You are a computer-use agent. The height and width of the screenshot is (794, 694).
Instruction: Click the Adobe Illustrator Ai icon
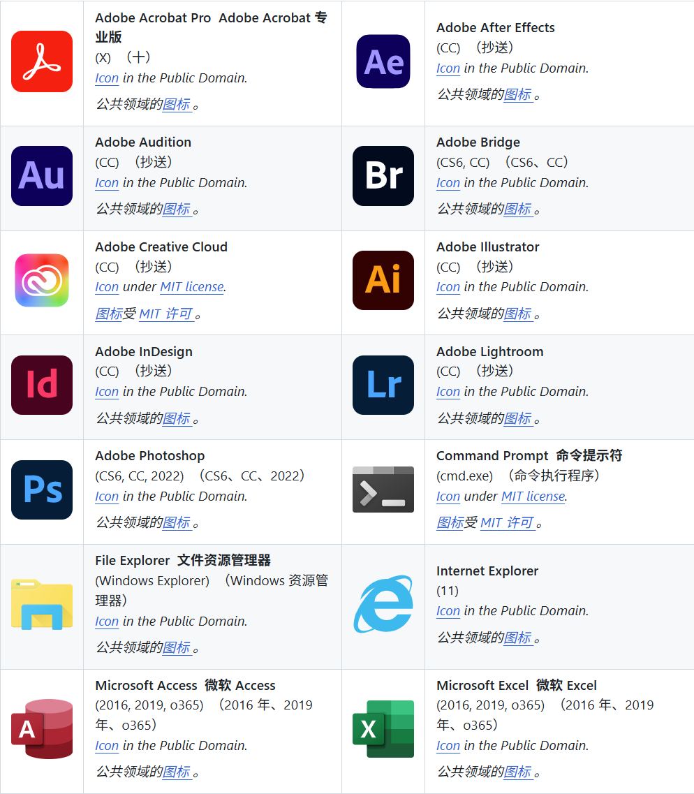pyautogui.click(x=383, y=280)
